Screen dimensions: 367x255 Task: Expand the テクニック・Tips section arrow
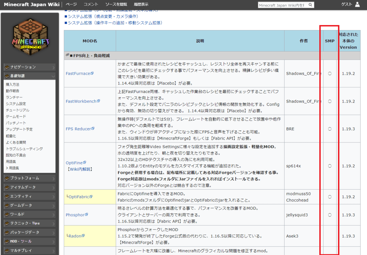(x=53, y=224)
